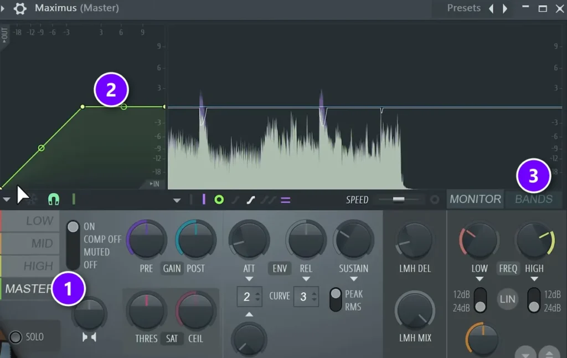Image resolution: width=567 pixels, height=358 pixels.
Task: Click the POST gain knob
Action: [x=195, y=239]
